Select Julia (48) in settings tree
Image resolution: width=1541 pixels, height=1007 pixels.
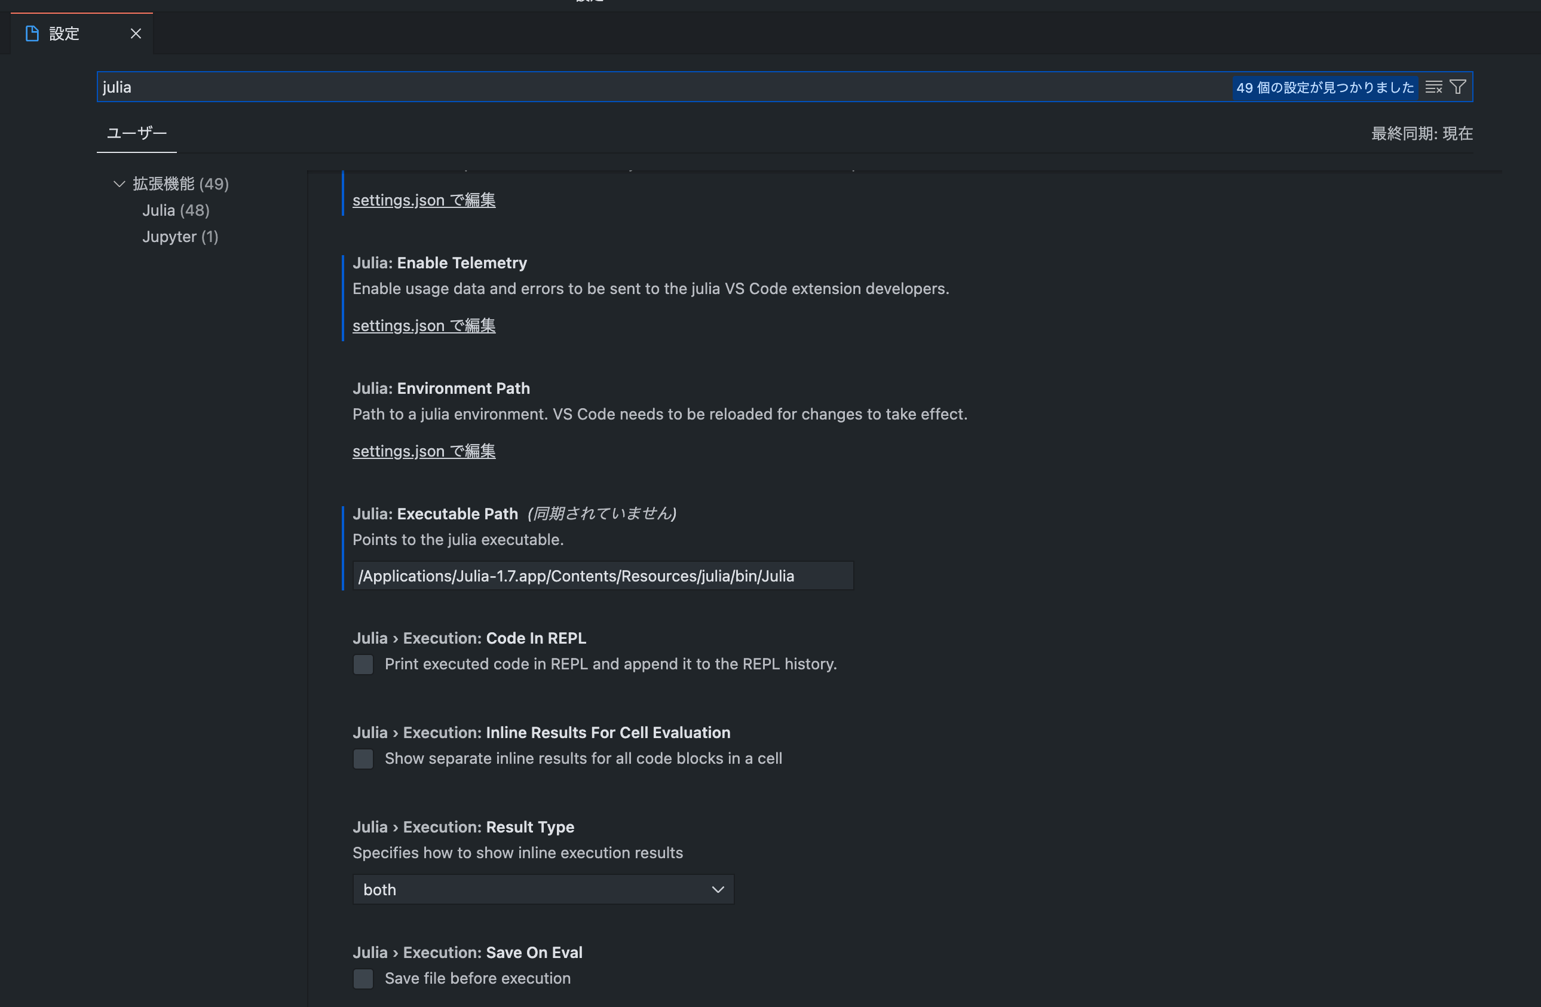(x=176, y=210)
